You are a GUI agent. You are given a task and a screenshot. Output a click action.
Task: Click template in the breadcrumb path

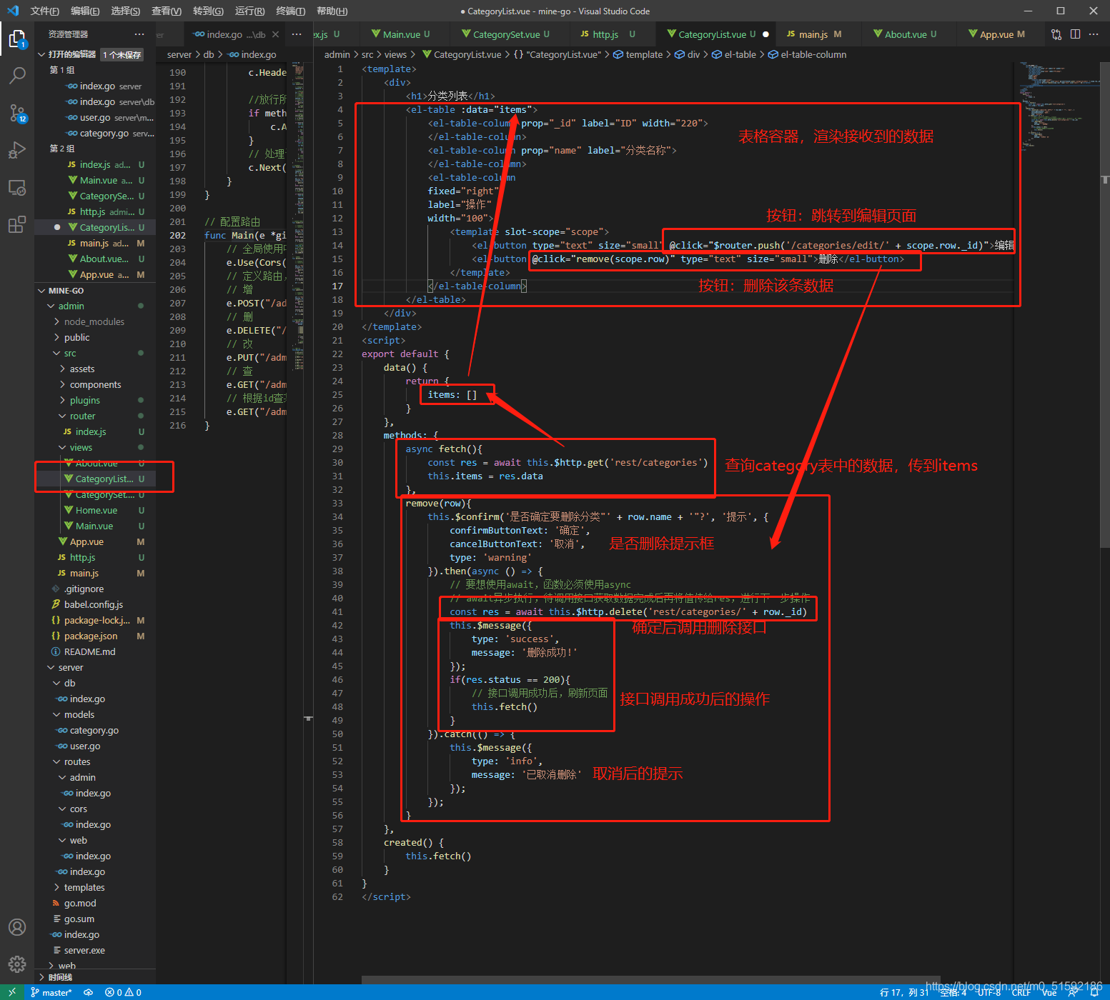tap(644, 54)
